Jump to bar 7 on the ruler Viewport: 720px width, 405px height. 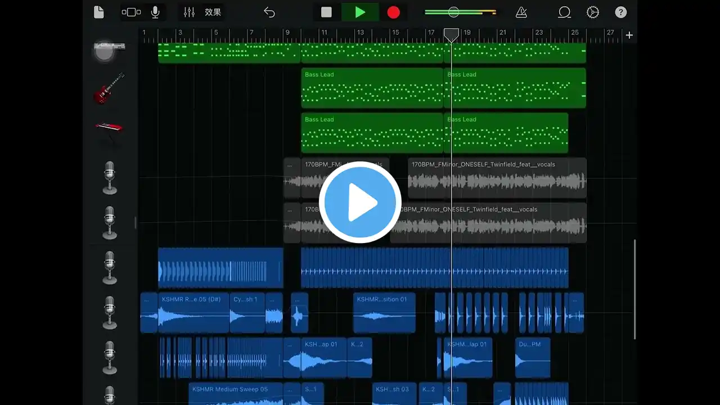pos(251,33)
